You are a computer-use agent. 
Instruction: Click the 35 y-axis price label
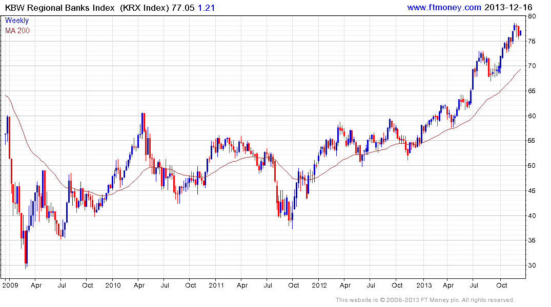(x=532, y=240)
